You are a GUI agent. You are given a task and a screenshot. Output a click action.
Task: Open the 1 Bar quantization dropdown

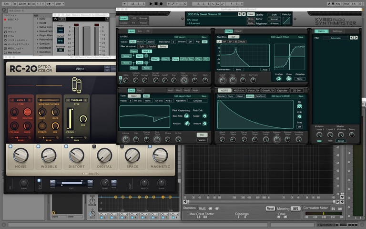60,4
